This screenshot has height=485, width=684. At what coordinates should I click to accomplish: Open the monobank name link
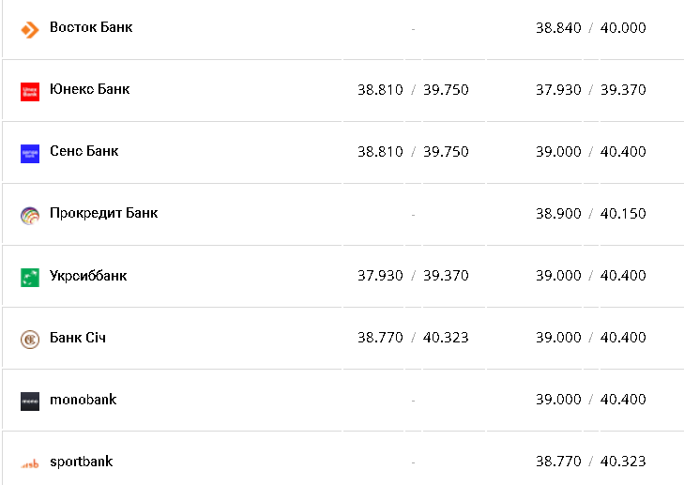[x=83, y=400]
